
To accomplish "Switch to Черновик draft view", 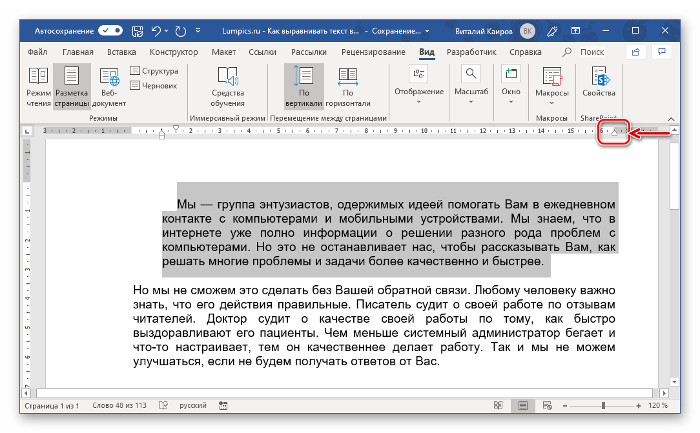I will 154,85.
